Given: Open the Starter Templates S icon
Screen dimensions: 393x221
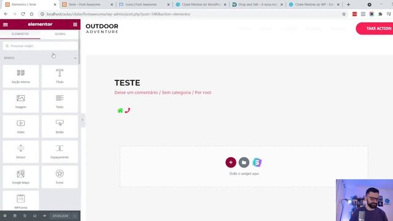Looking at the screenshot, I should coord(257,162).
